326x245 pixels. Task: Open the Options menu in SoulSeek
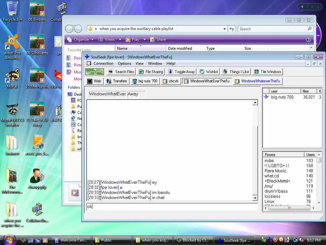124,63
